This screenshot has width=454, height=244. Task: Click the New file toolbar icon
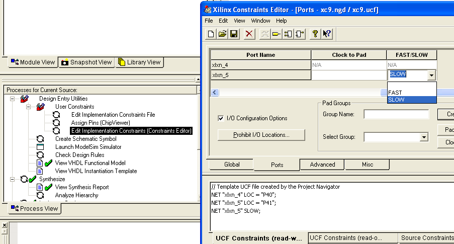(211, 34)
